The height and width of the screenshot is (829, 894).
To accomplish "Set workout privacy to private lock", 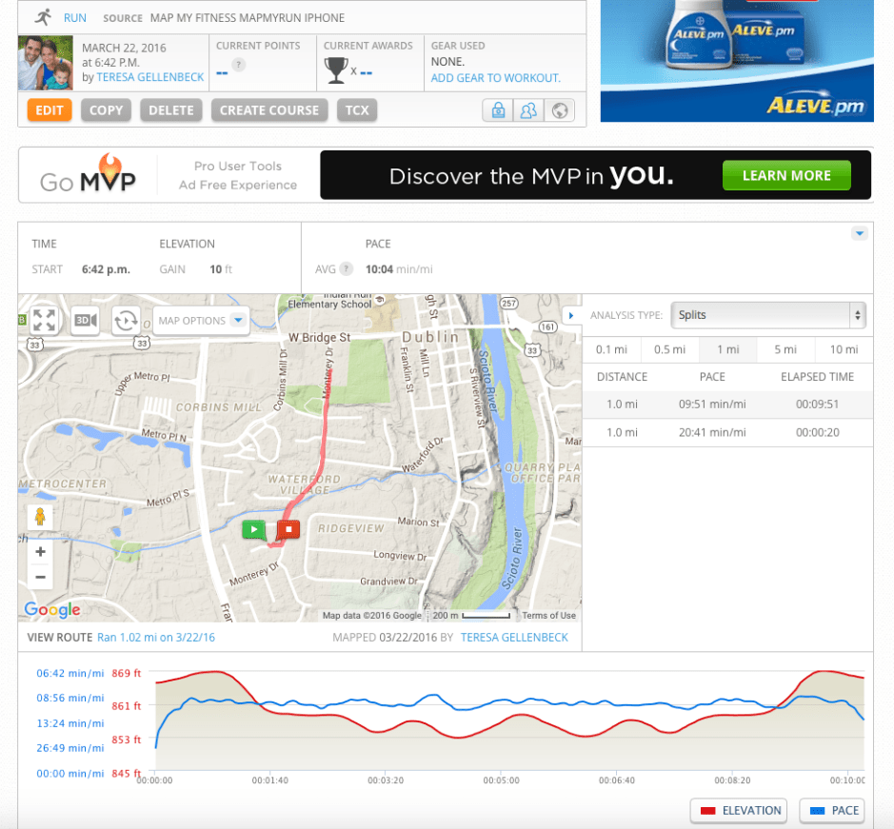I will pos(497,110).
